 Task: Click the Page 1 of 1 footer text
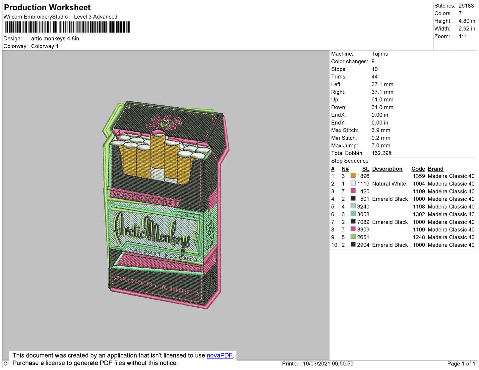[461, 363]
